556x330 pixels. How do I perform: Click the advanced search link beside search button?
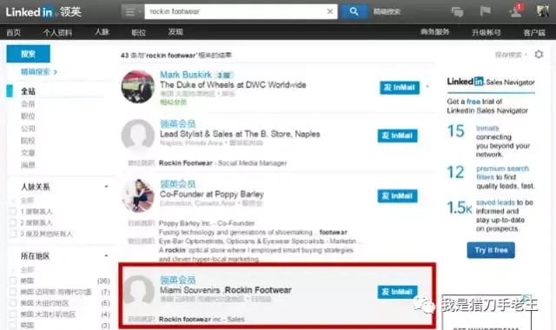tap(387, 11)
